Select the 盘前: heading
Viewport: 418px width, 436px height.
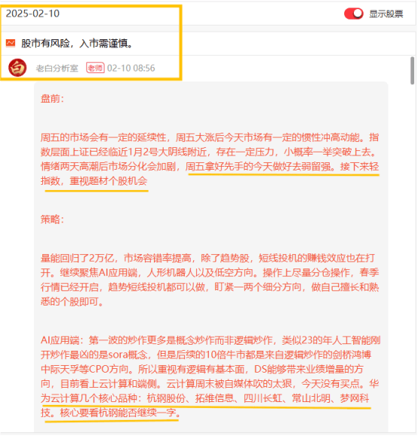[52, 99]
